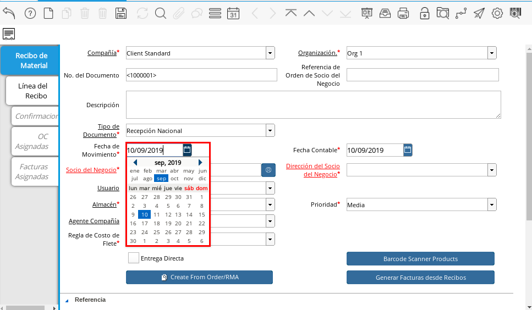The height and width of the screenshot is (310, 532).
Task: Open the Agente Compañía dropdown arrow
Action: click(270, 222)
